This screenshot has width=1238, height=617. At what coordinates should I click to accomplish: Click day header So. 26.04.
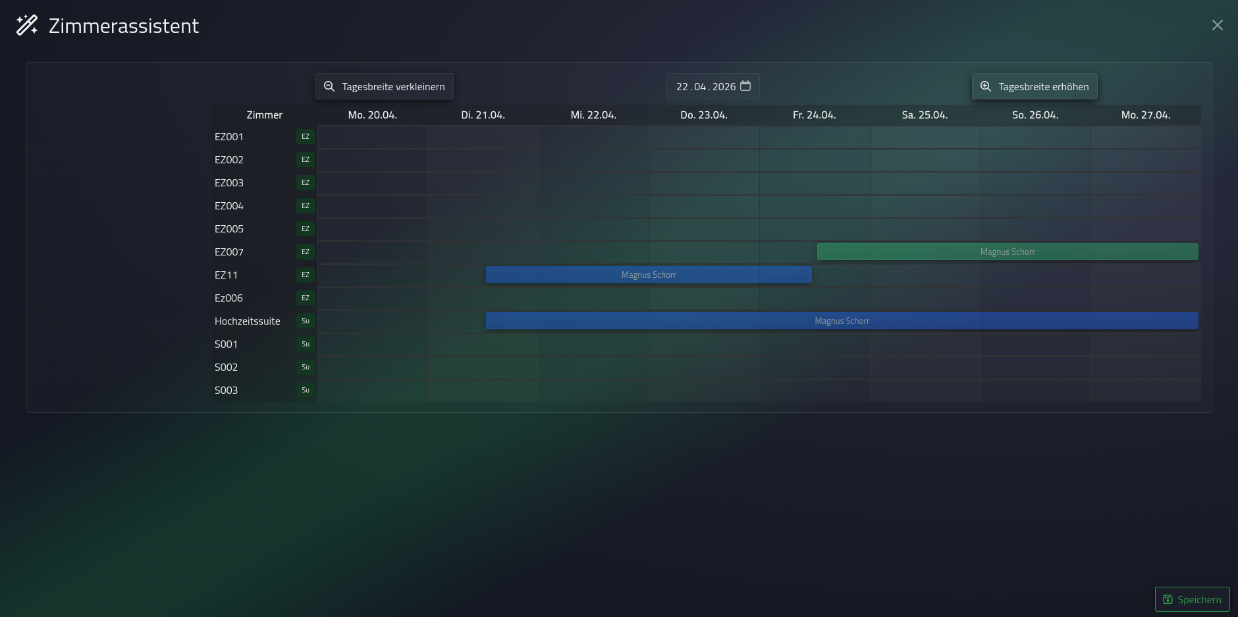[x=1035, y=115]
